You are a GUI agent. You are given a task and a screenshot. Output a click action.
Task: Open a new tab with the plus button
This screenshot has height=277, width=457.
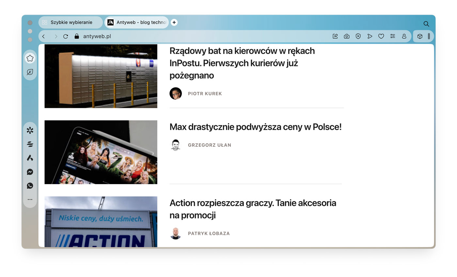[174, 22]
